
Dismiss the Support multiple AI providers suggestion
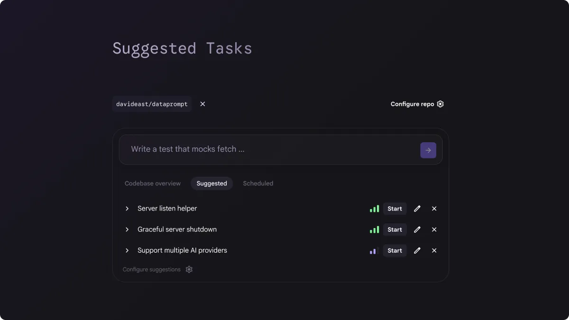coord(434,250)
